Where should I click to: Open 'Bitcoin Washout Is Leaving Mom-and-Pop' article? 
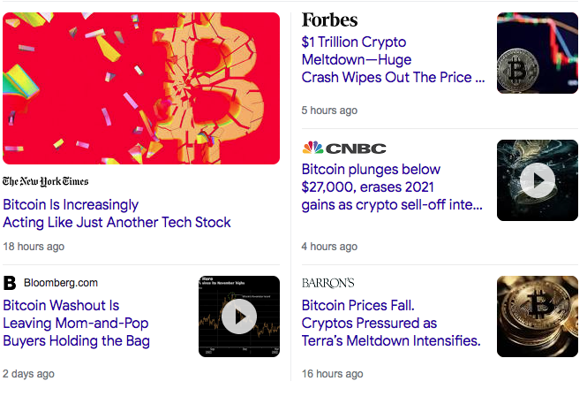[x=76, y=323]
